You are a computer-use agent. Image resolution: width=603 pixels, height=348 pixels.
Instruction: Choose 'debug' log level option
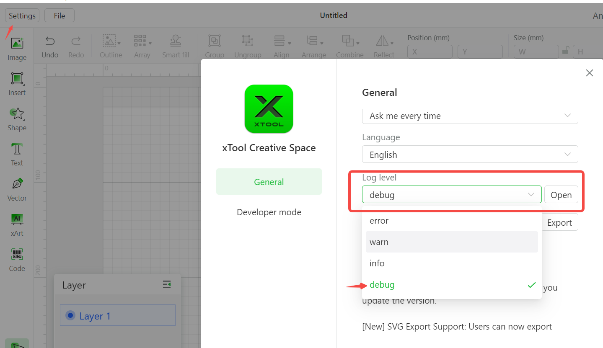(x=452, y=285)
